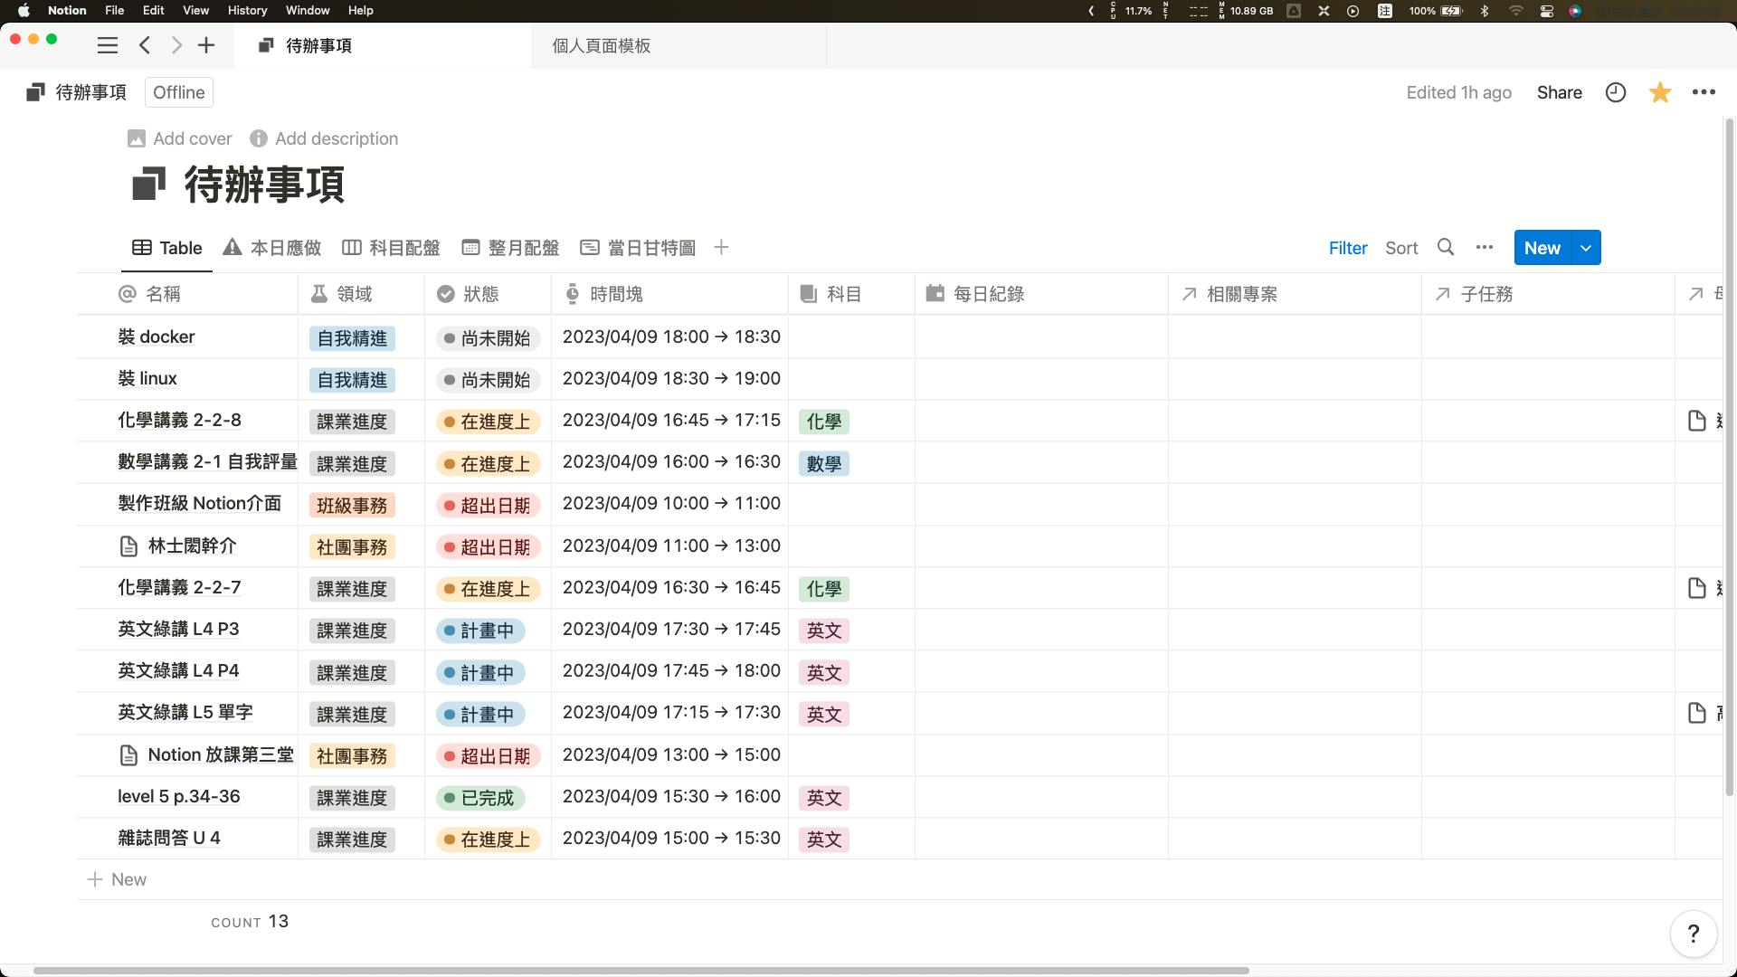
Task: Click the Share button
Action: (1559, 92)
